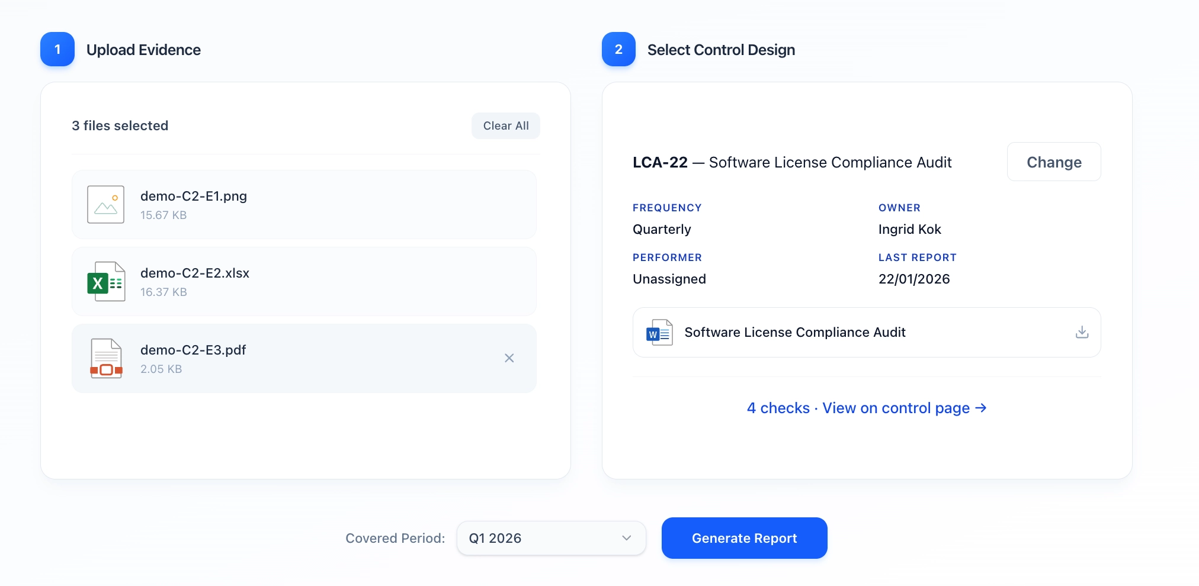Select Q1 2026 in the period selector
This screenshot has width=1199, height=586.
point(495,538)
